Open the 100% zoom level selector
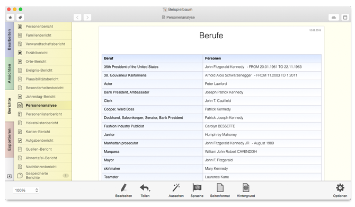Viewport: 355px width, 207px height. (26, 190)
